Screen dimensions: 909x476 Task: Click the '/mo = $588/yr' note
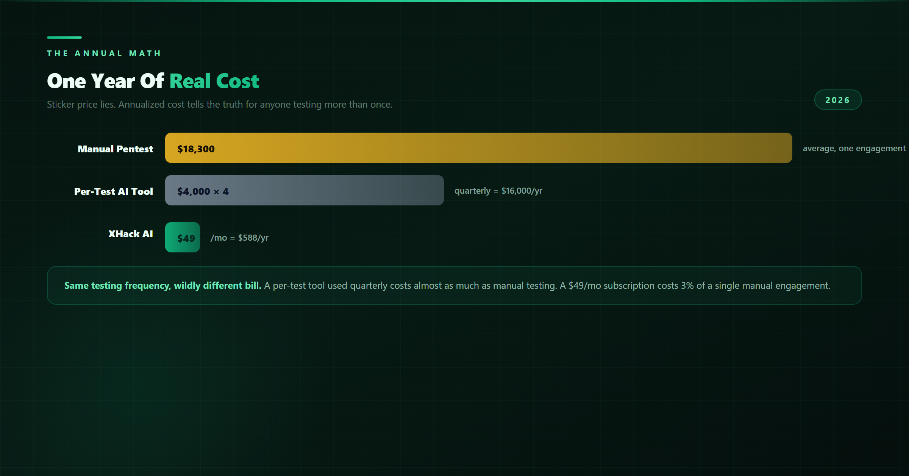(239, 238)
